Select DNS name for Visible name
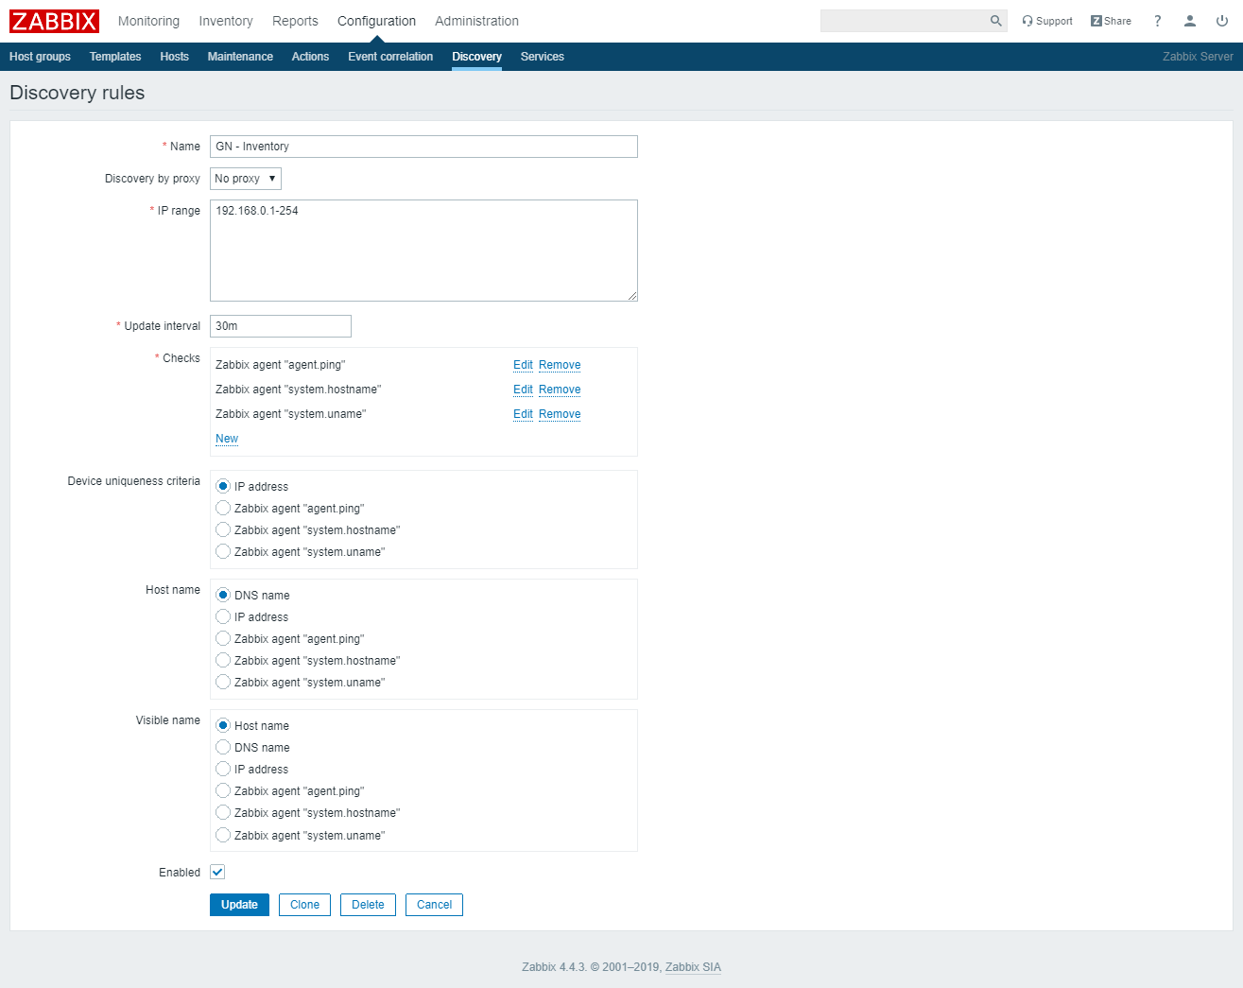Screen dimensions: 1243x988 (x=223, y=747)
